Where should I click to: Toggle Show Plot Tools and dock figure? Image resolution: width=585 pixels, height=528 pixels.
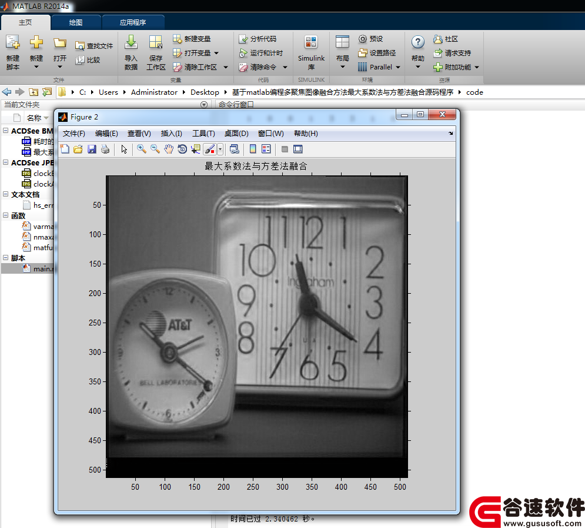pyautogui.click(x=297, y=149)
